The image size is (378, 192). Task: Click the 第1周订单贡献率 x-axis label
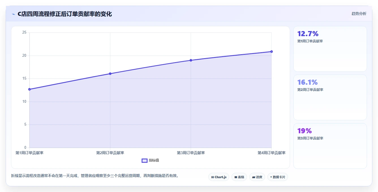click(x=29, y=153)
